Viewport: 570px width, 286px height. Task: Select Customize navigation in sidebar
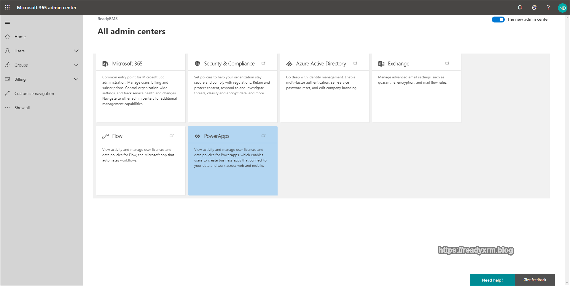[x=34, y=93]
